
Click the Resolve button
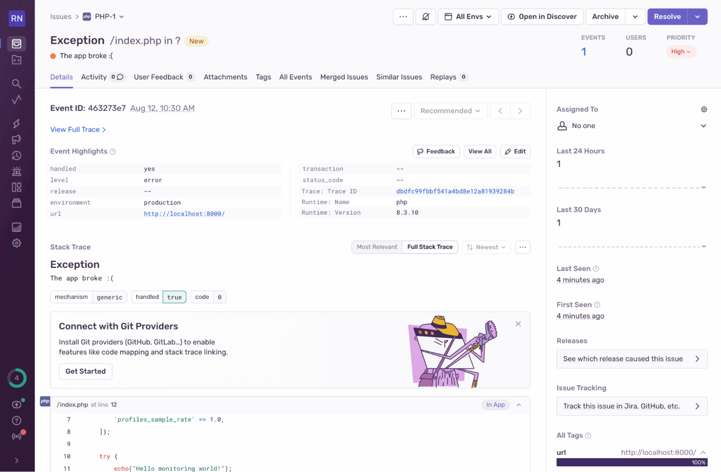(x=667, y=16)
